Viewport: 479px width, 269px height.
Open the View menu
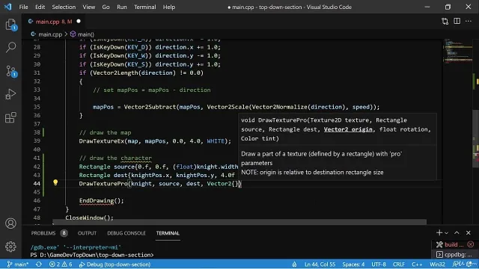(x=88, y=7)
